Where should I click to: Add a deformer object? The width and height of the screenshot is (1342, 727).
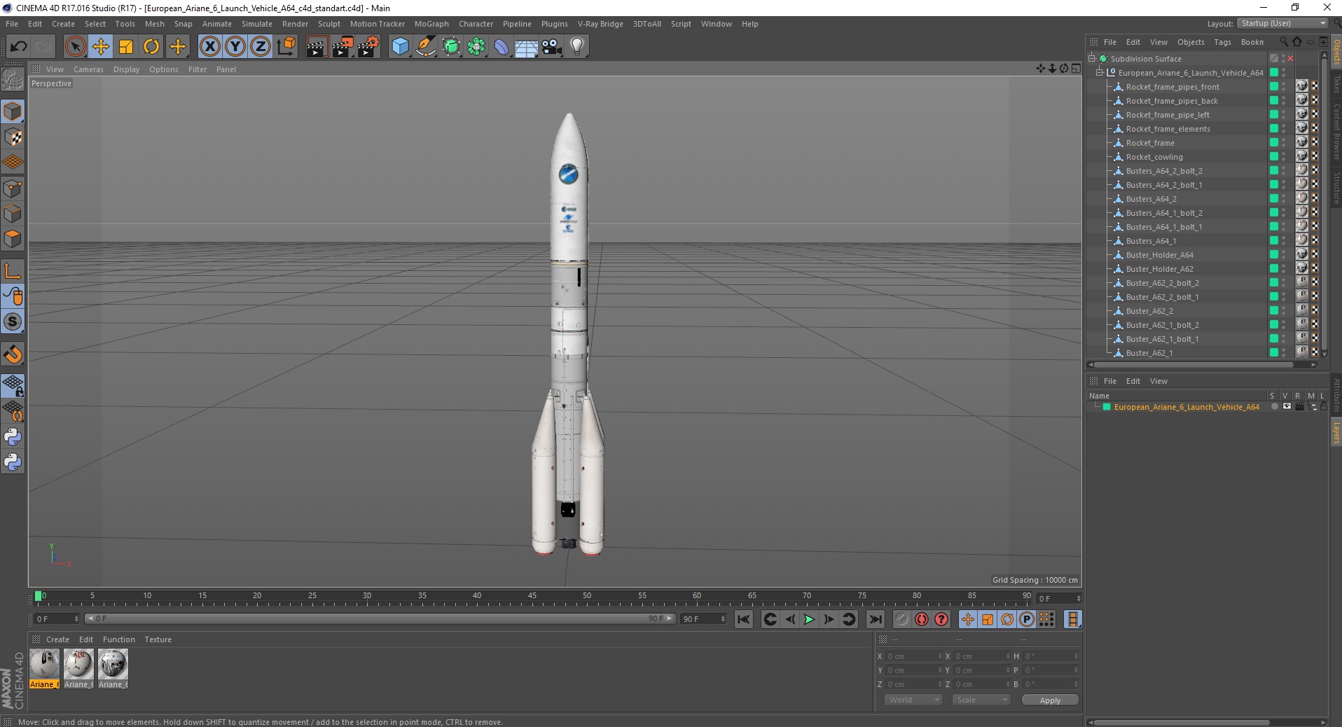[x=501, y=47]
